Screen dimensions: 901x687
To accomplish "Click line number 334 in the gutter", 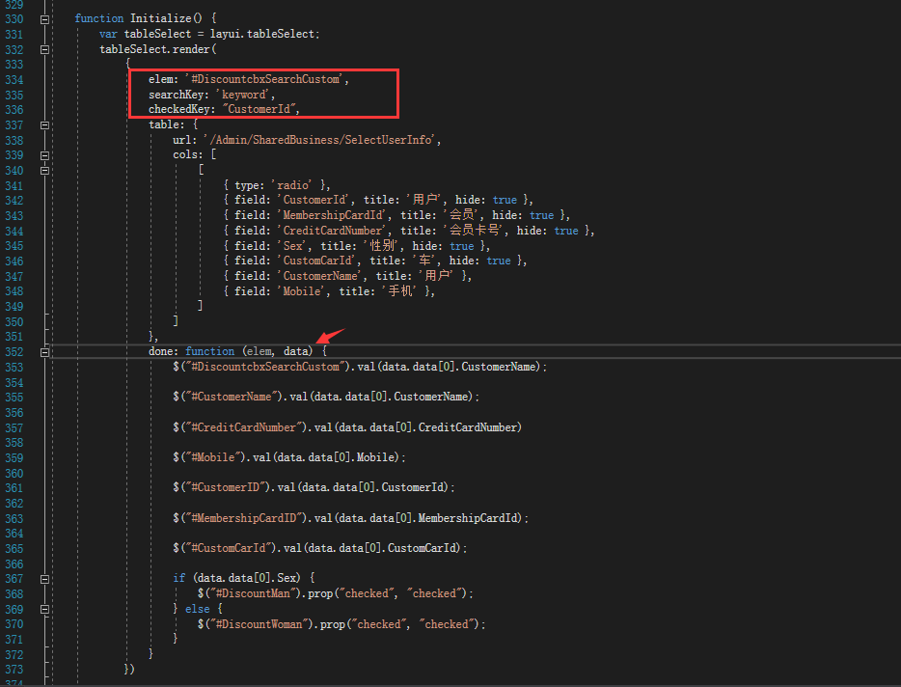I will click(x=14, y=79).
